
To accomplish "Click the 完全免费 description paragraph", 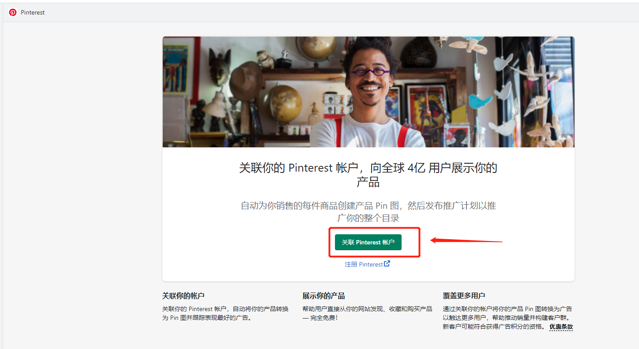I will (367, 313).
